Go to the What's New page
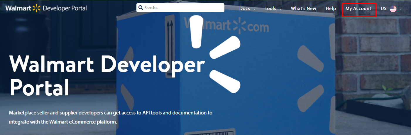This screenshot has height=135, width=411. click(303, 9)
